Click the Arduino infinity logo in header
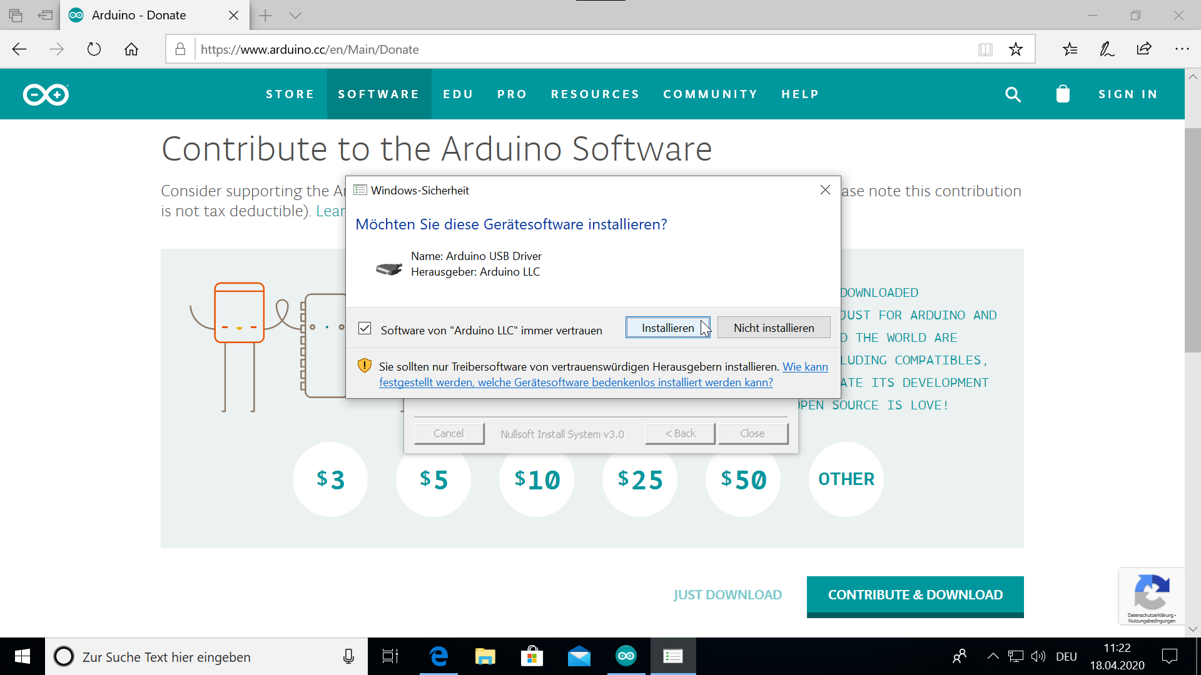1201x675 pixels. 46,94
